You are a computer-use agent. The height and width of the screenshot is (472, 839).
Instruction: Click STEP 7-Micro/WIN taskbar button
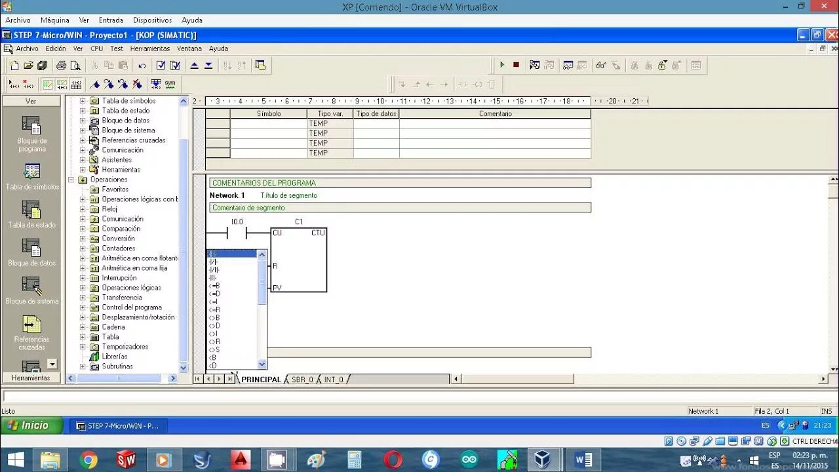(x=118, y=426)
